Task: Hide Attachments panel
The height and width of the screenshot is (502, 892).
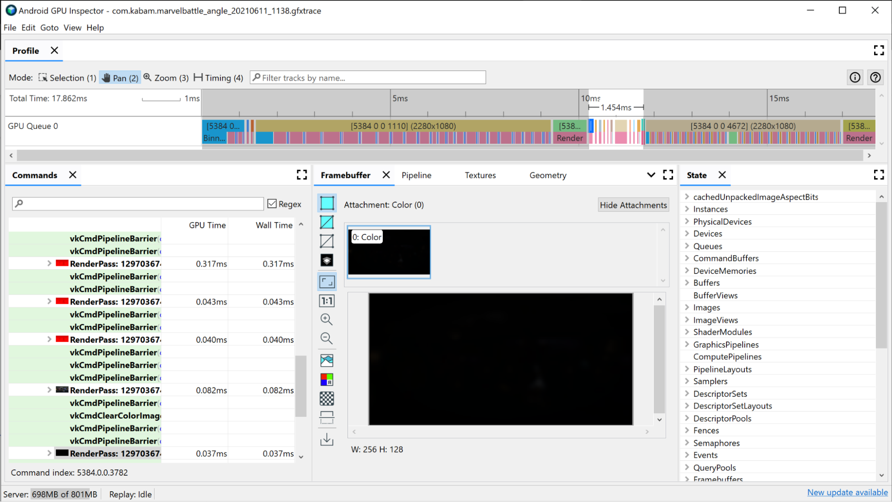Action: (633, 204)
